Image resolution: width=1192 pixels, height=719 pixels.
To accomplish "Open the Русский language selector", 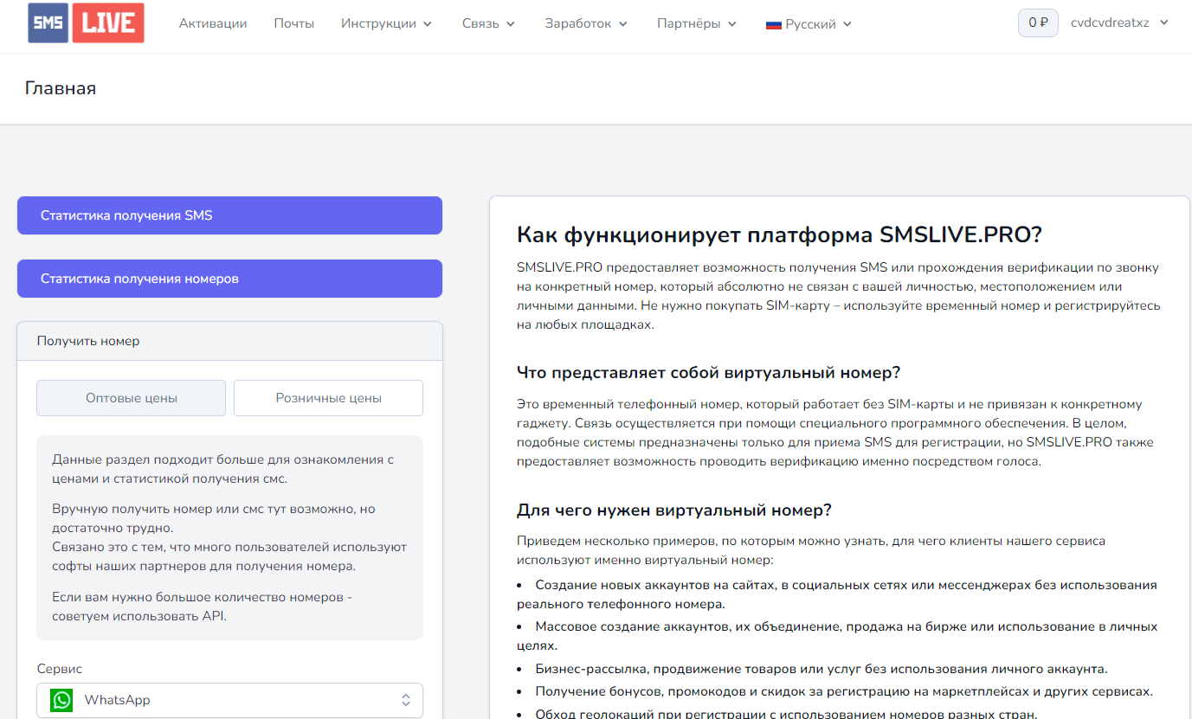I will tap(809, 24).
